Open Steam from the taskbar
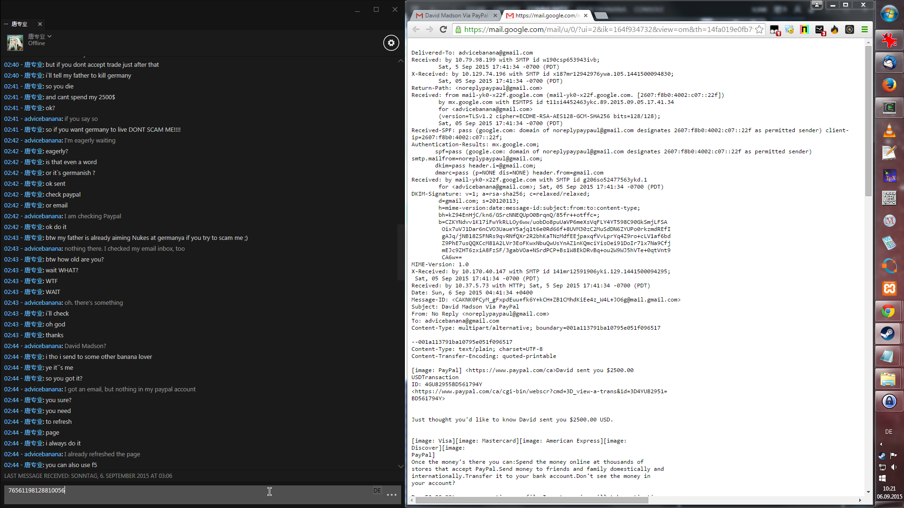Screen dimensions: 904x508 (888, 333)
